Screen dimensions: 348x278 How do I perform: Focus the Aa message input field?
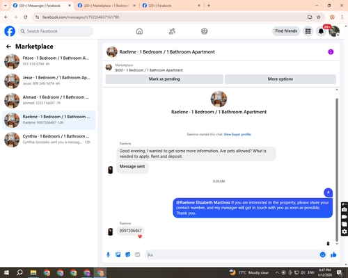(x=232, y=255)
